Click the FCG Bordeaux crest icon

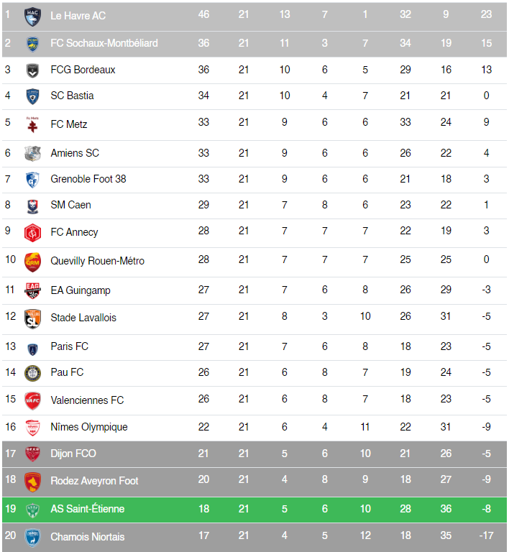(x=32, y=70)
